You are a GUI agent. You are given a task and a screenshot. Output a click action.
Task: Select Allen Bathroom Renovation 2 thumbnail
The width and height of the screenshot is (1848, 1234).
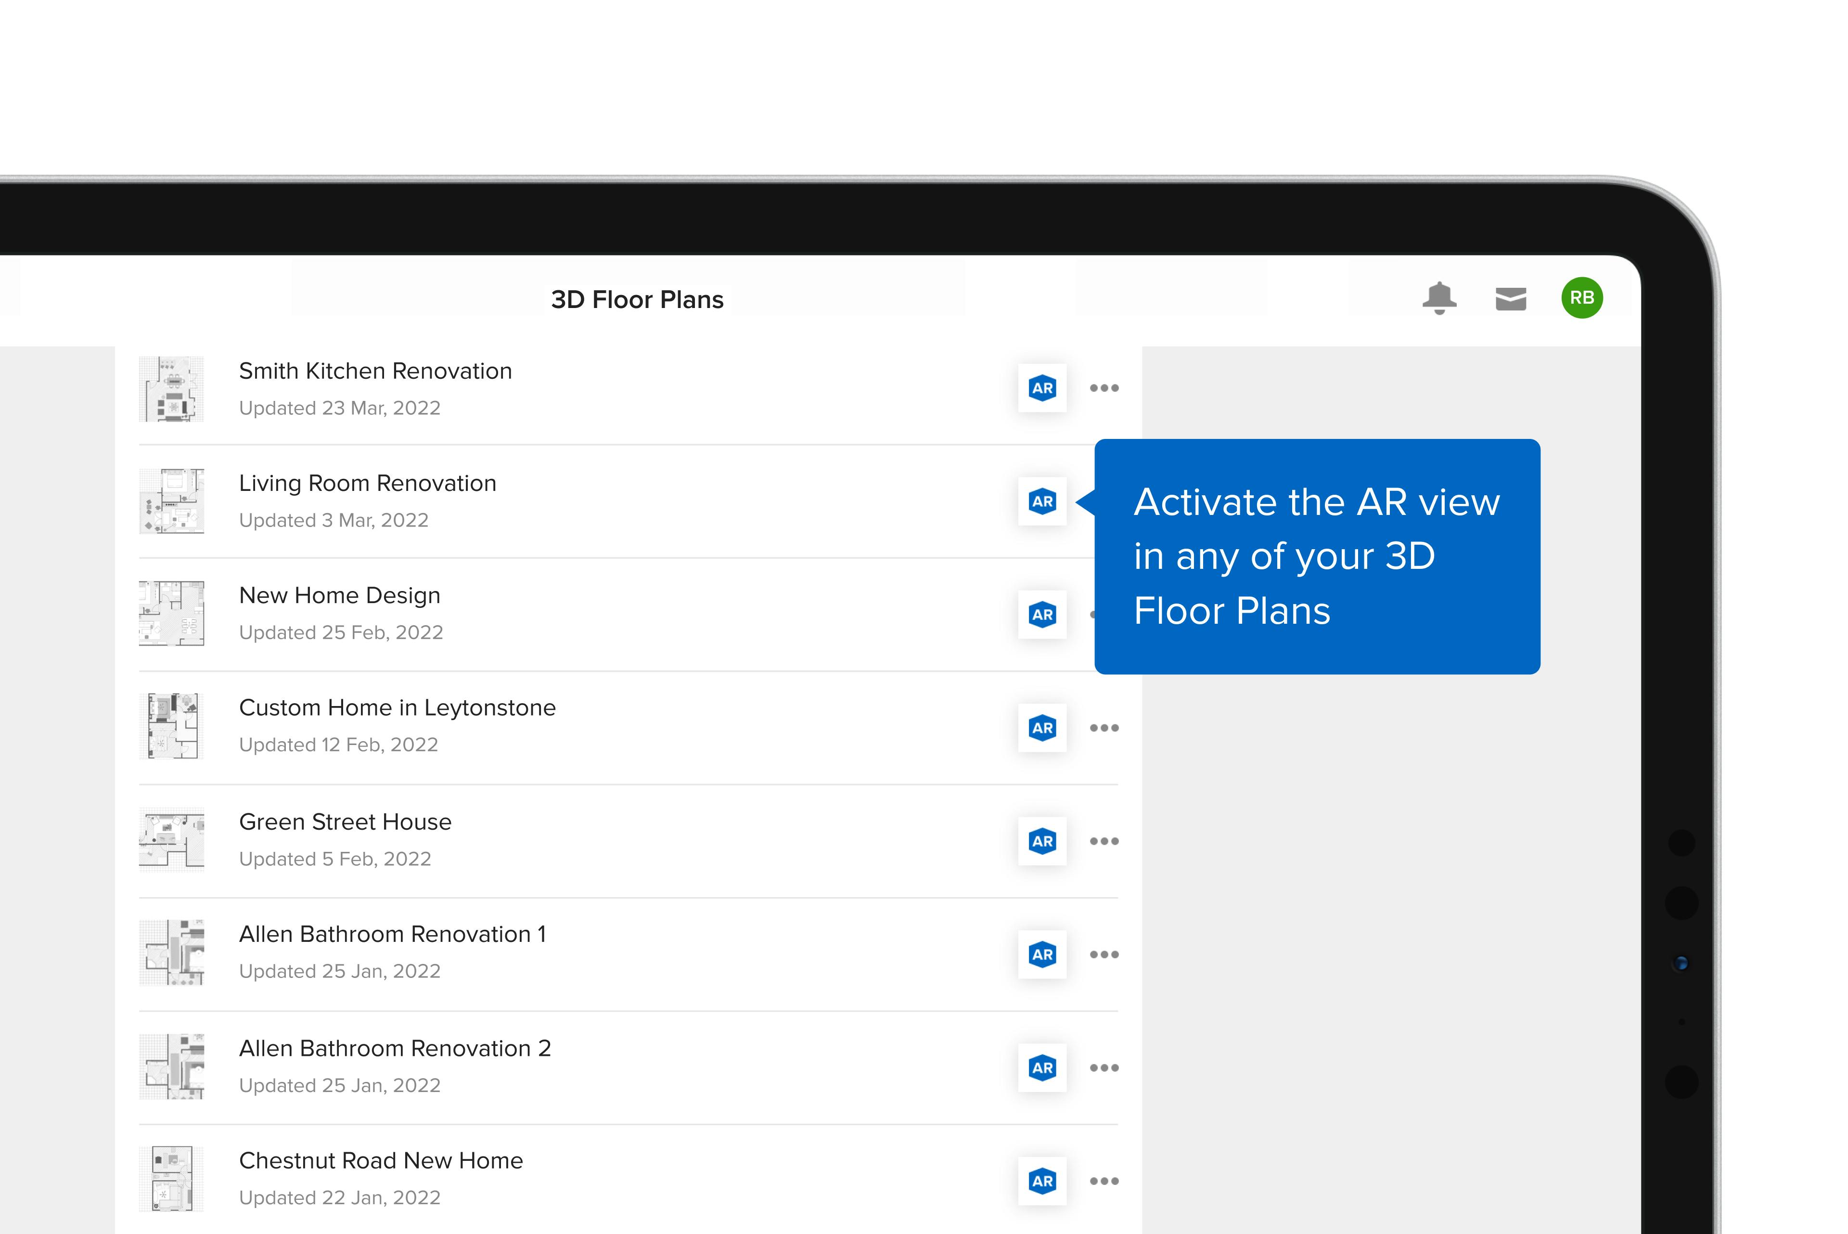click(x=171, y=1067)
